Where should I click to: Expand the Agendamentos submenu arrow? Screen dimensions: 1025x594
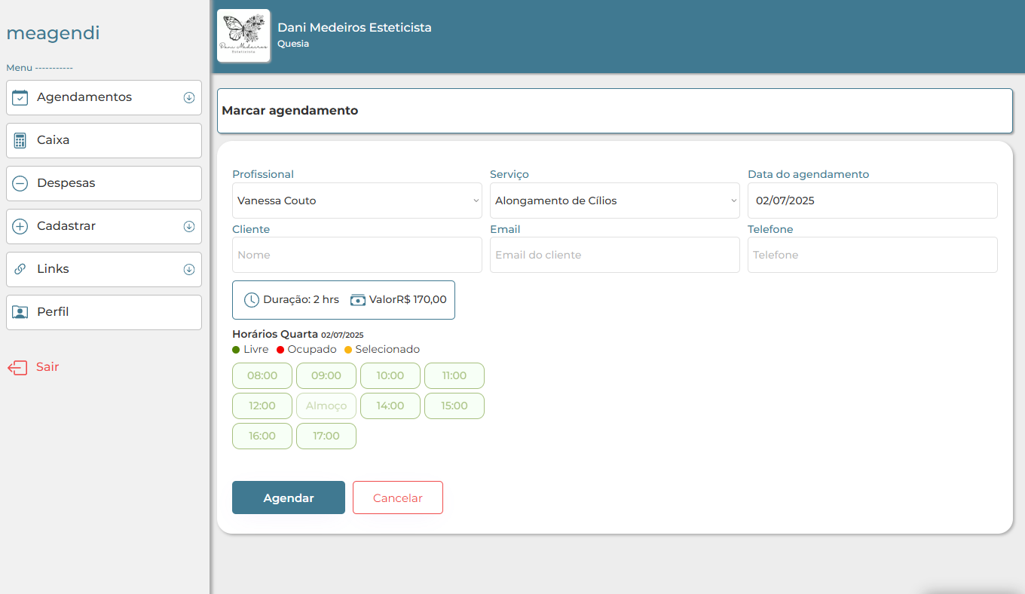tap(189, 97)
